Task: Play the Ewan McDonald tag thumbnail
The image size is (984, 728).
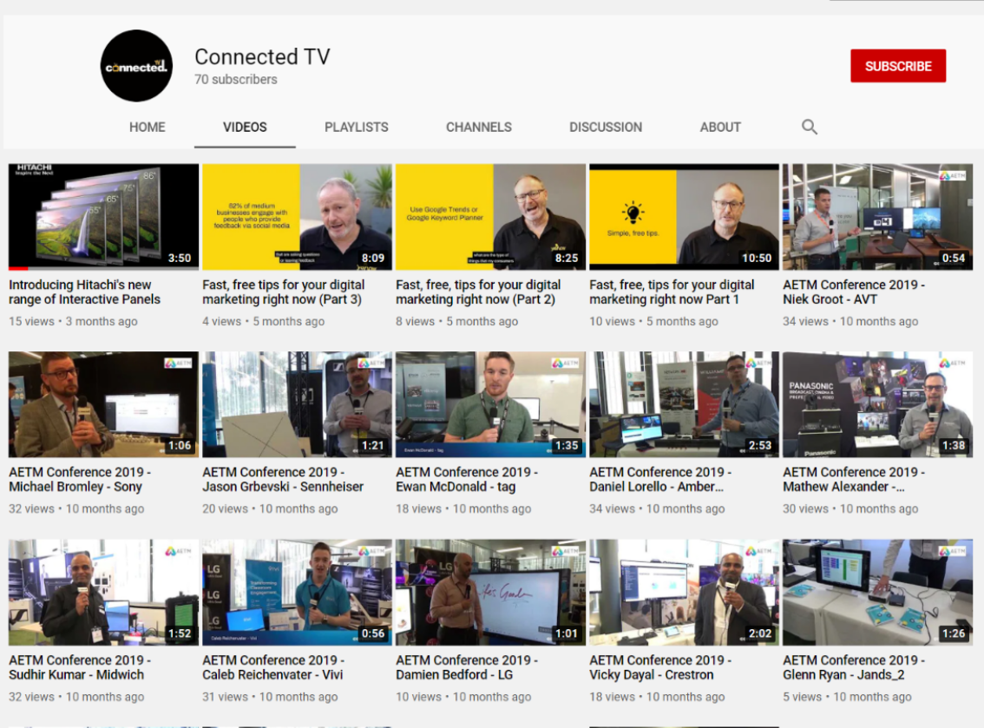Action: (490, 404)
